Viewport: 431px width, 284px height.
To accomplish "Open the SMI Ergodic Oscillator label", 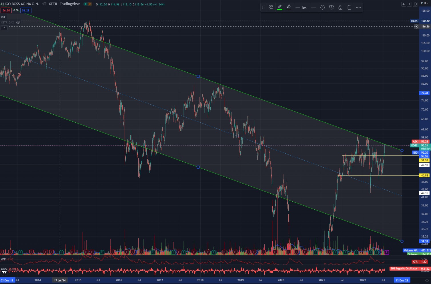I will coord(404,268).
